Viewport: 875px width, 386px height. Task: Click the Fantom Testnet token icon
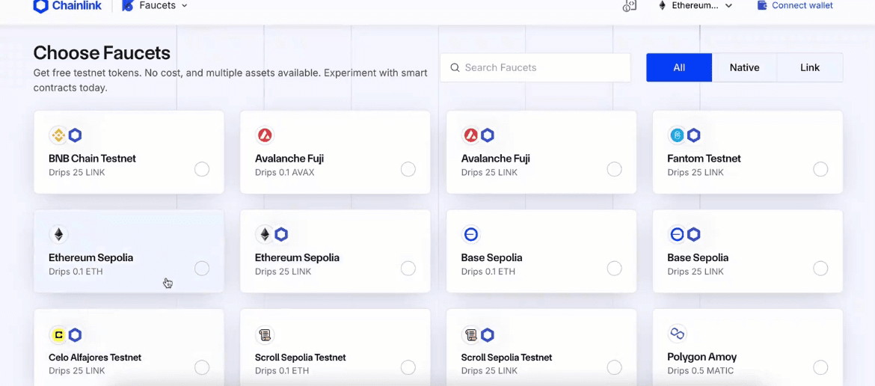coord(678,135)
